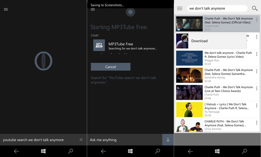This screenshot has height=157, width=261.
Task: Tap Windows Start button in left screen
Action: (x=43, y=151)
